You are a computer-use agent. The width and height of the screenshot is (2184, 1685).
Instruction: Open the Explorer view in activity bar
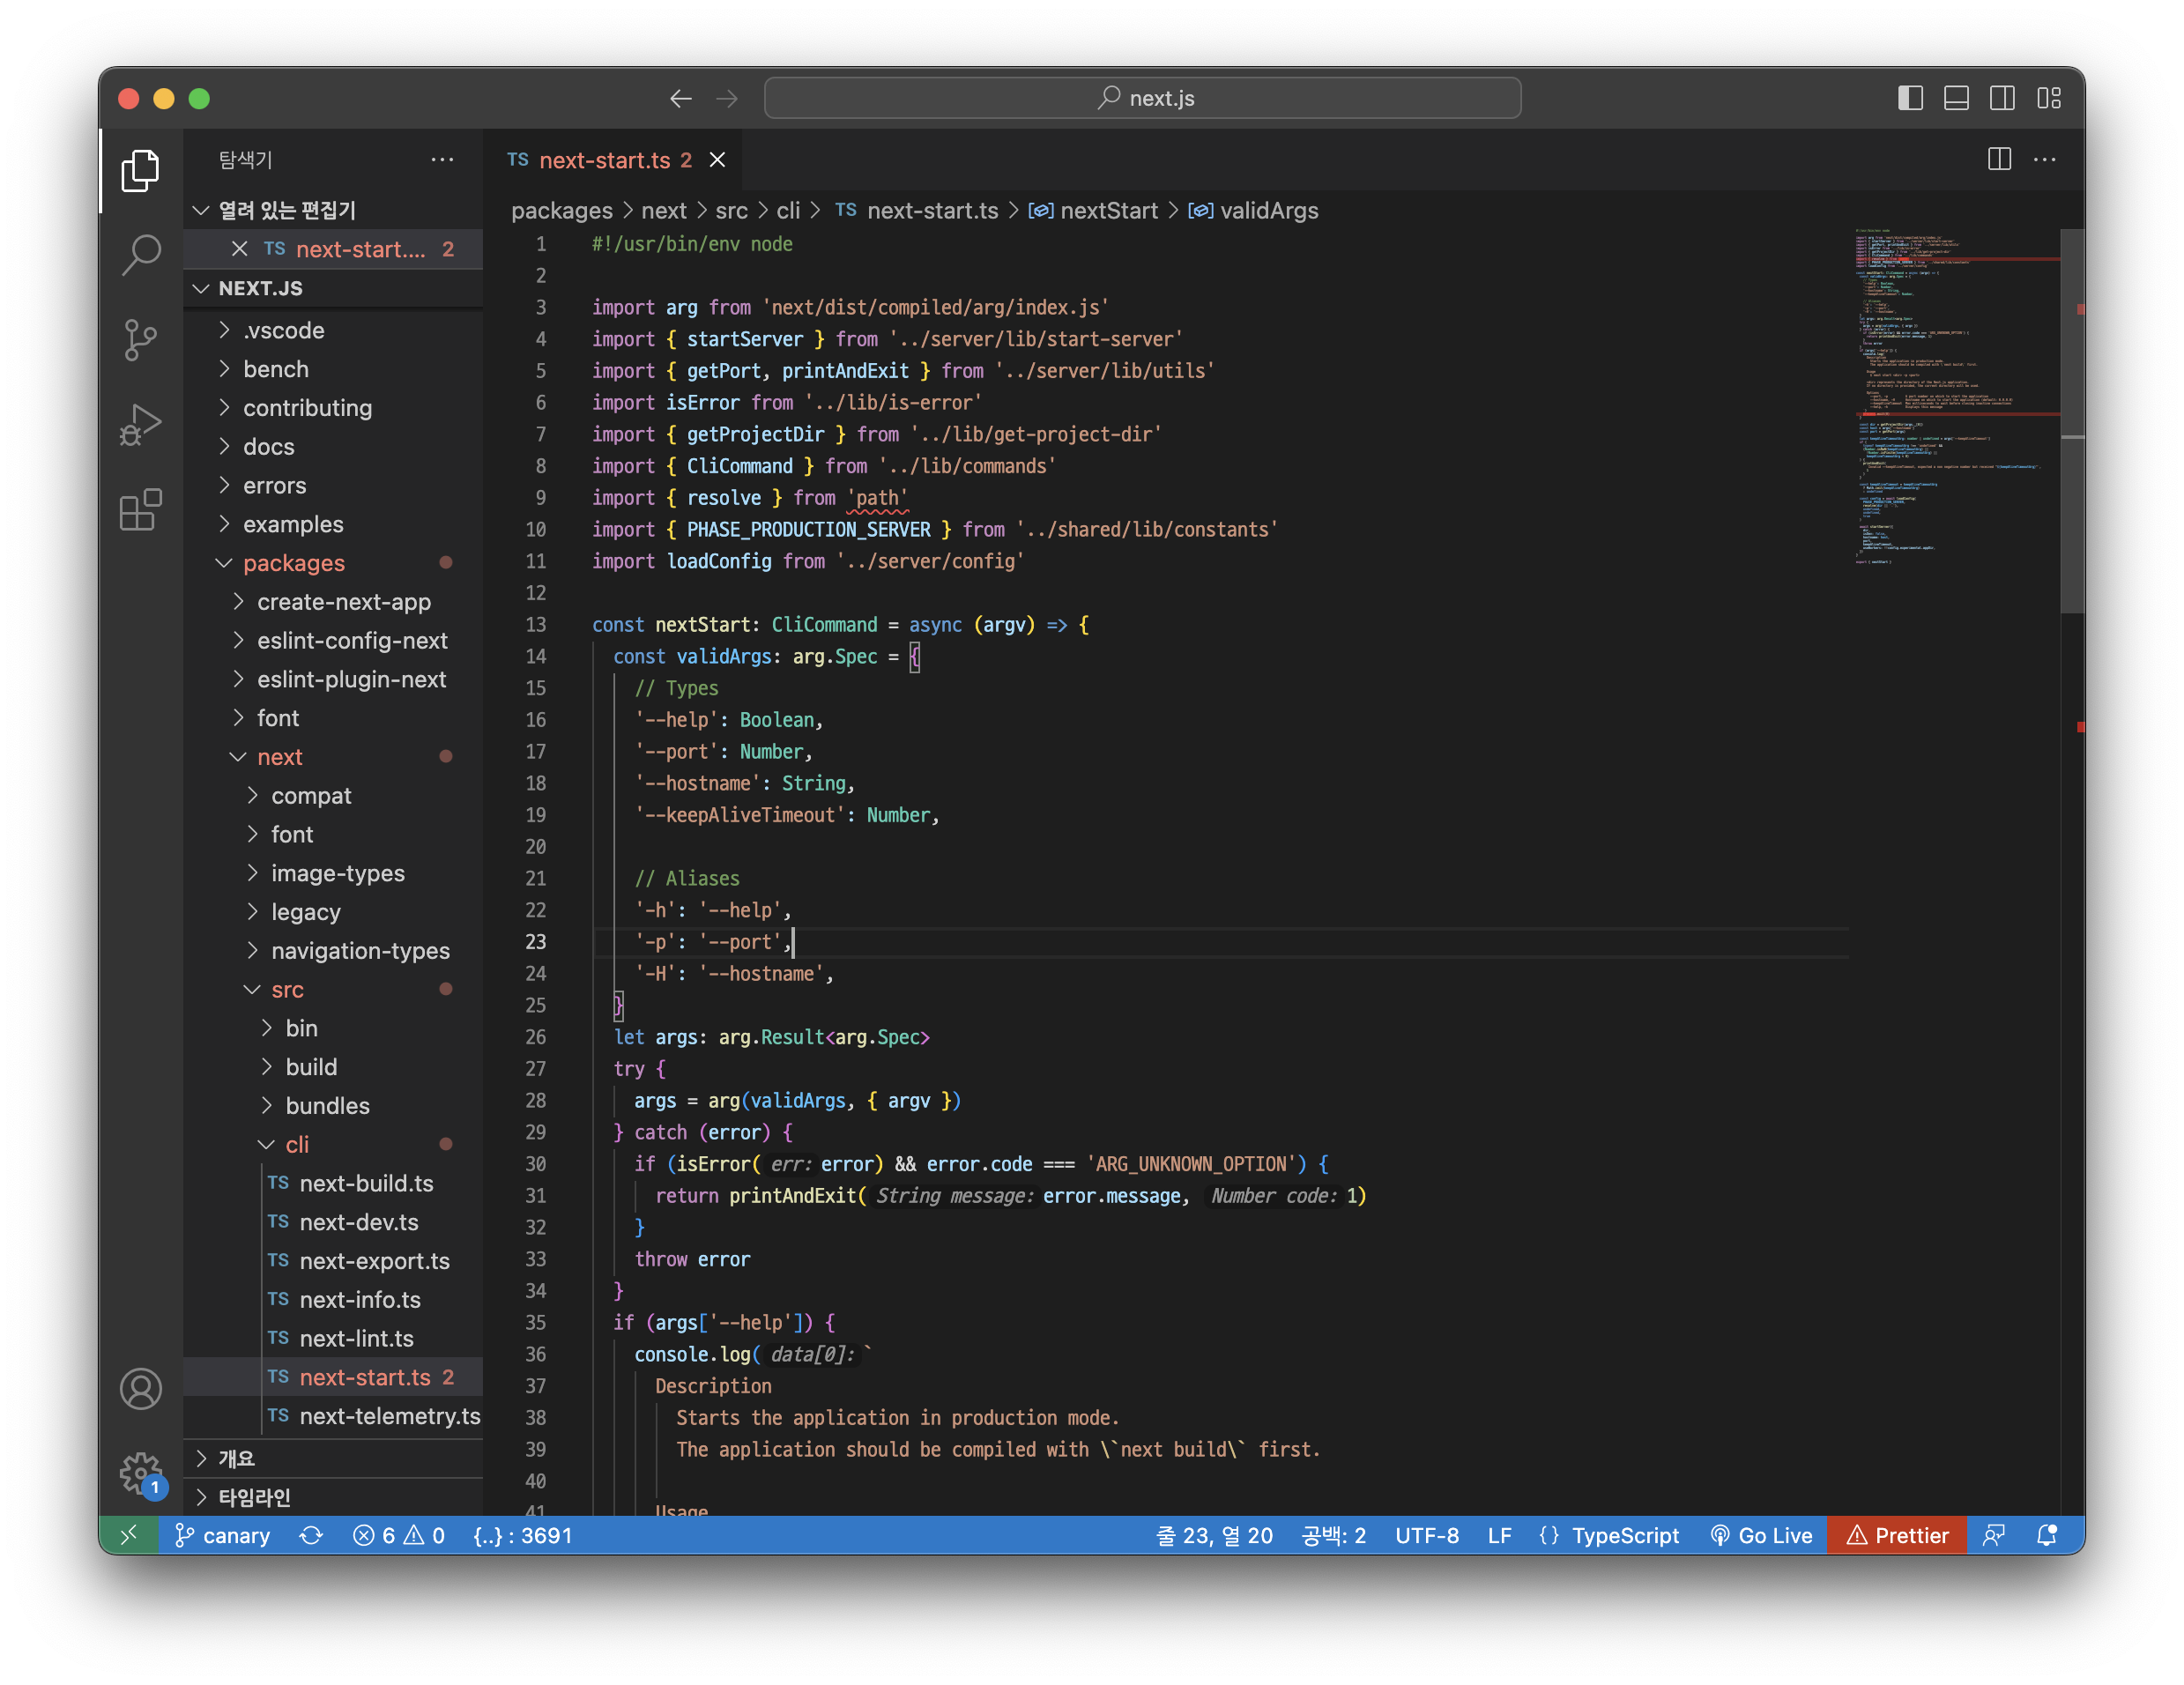pyautogui.click(x=140, y=170)
